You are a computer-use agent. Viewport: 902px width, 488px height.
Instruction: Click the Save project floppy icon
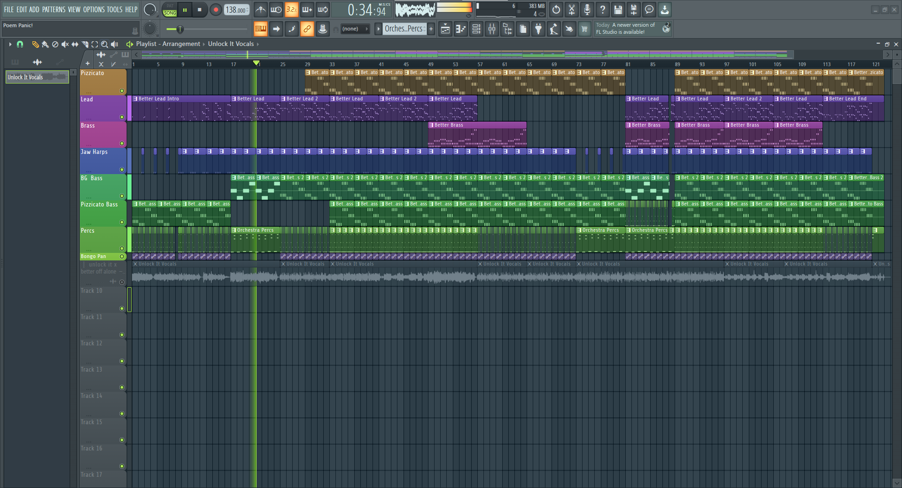[x=618, y=9]
